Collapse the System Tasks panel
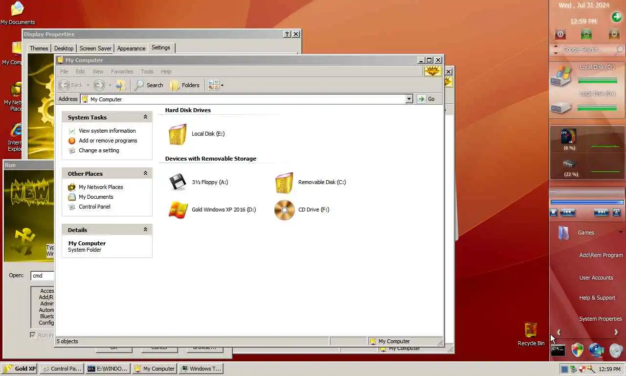 click(x=145, y=117)
